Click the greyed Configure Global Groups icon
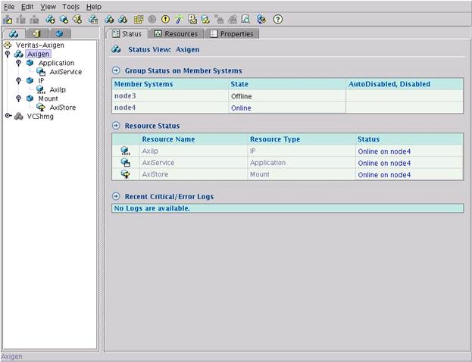The height and width of the screenshot is (362, 472). [x=233, y=20]
